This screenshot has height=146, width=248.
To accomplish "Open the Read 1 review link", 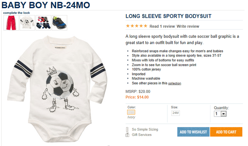I will tap(162, 26).
